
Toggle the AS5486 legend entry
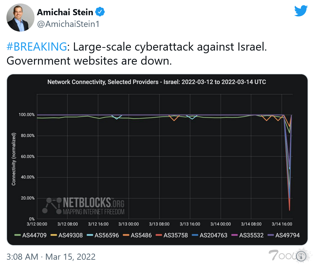(137, 235)
